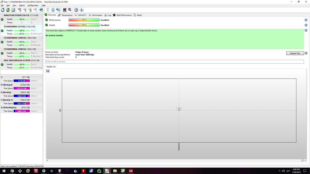Viewport: 310px width, 174px height.
Task: Select the ST2000DM006-2DM164 disk labeled Disk: 3
Action: [21, 53]
